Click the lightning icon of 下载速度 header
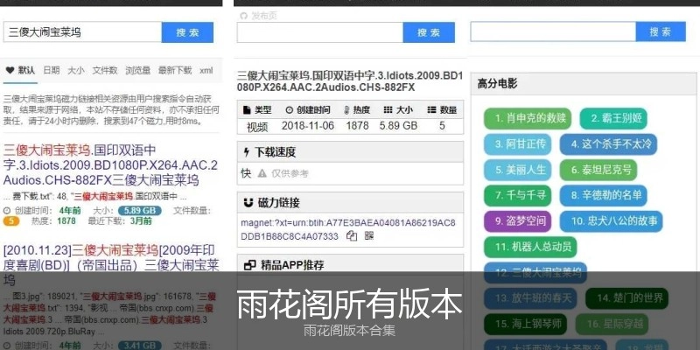 coord(247,152)
